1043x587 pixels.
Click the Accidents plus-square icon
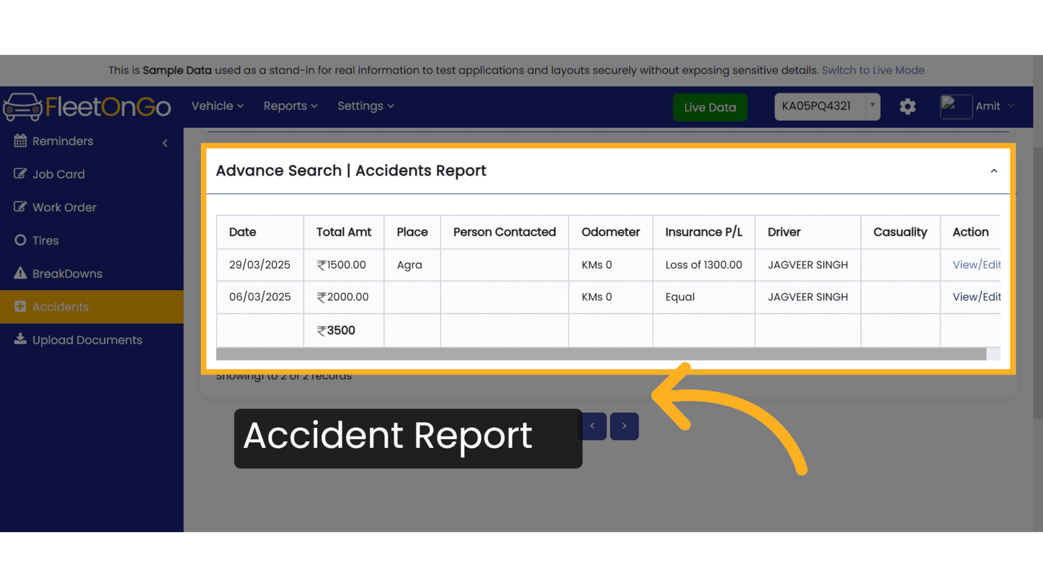coord(20,307)
